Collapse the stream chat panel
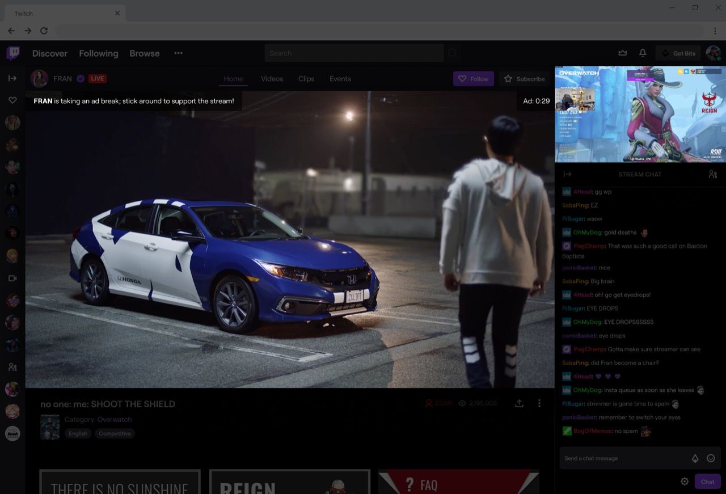Viewport: 726px width, 494px height. click(x=567, y=174)
